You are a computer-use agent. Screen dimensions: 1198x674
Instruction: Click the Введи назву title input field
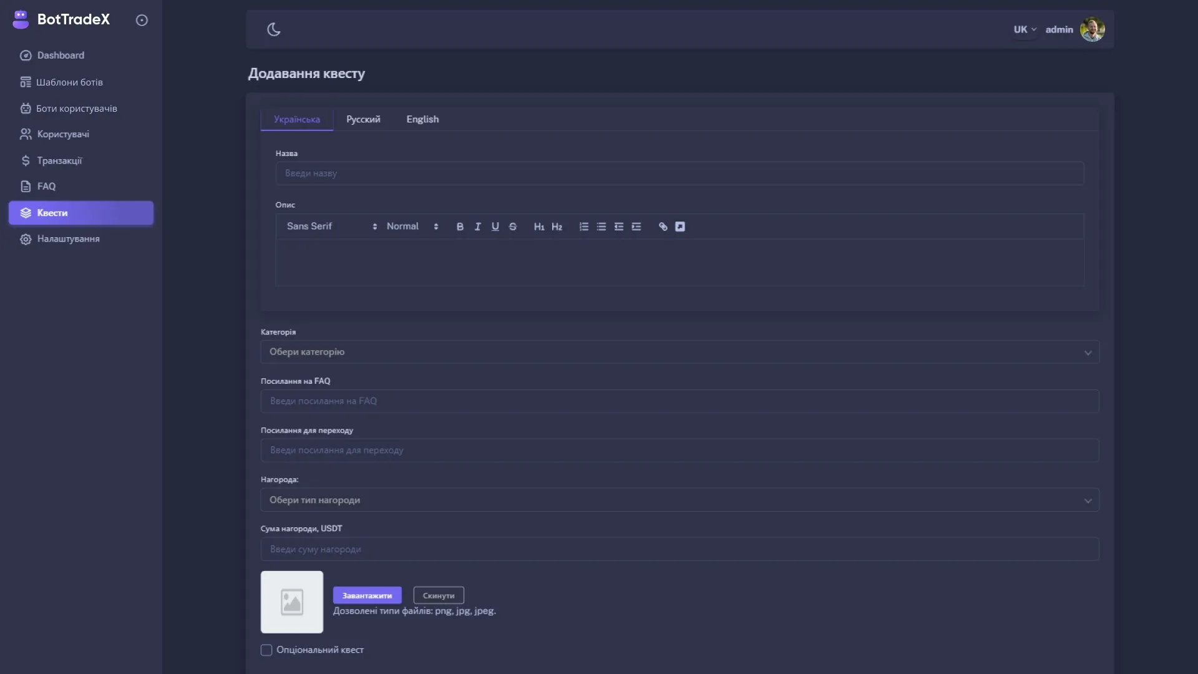679,173
